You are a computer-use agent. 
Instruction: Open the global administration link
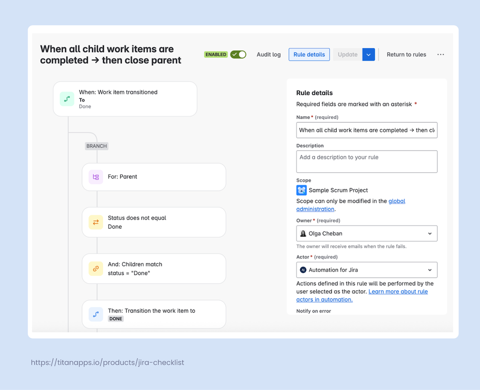[351, 205]
